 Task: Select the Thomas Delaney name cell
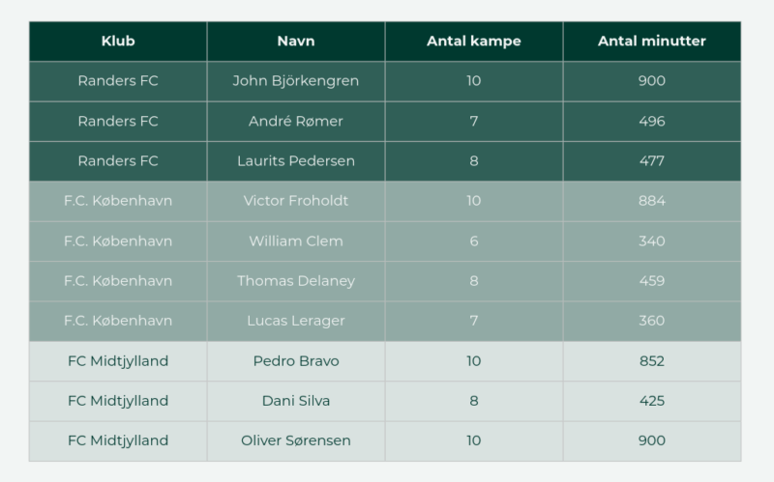click(296, 281)
